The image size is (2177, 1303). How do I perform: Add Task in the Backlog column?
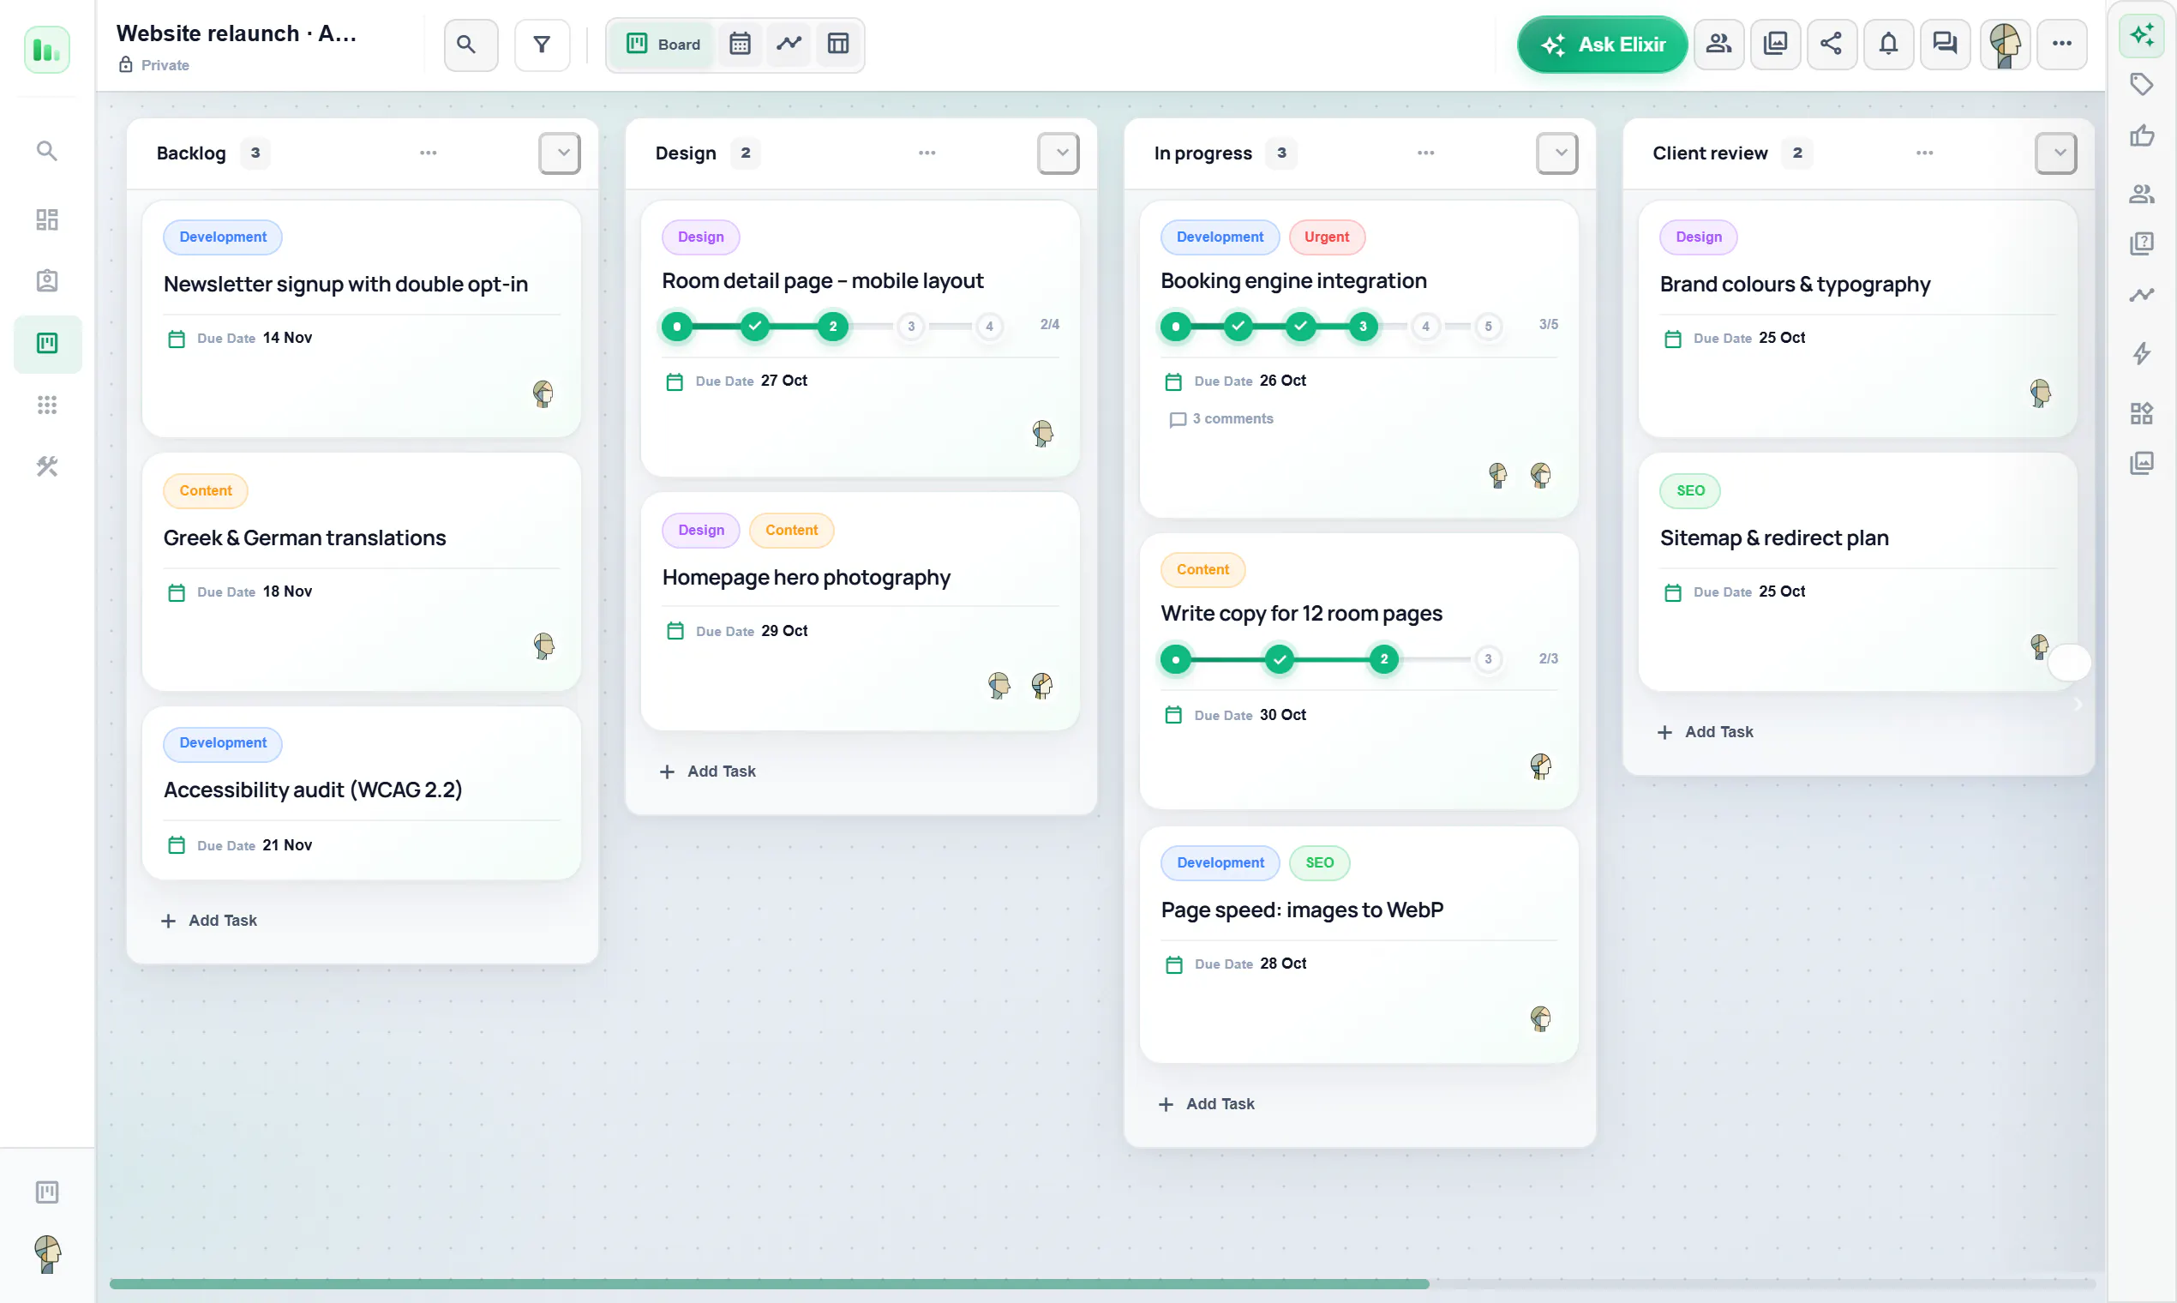click(x=209, y=920)
